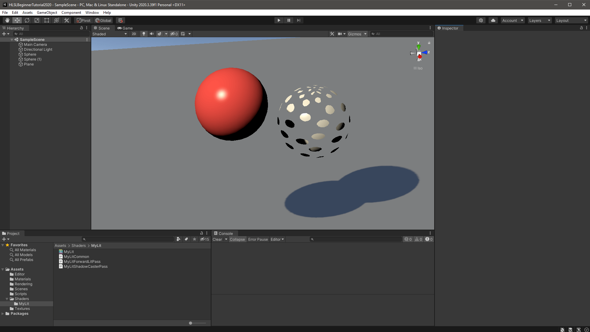
Task: Open scene effects dropdown arrow
Action: 166,34
